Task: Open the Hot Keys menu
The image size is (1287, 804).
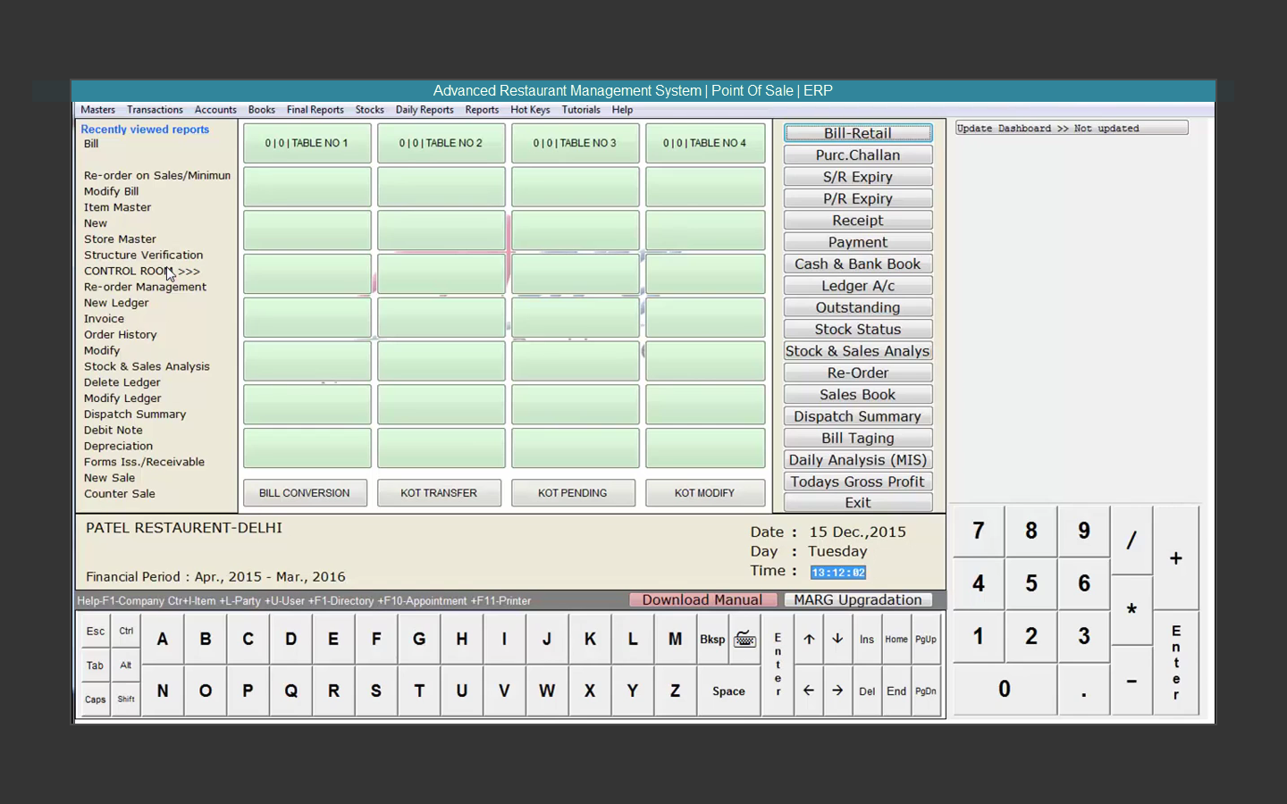Action: [530, 109]
